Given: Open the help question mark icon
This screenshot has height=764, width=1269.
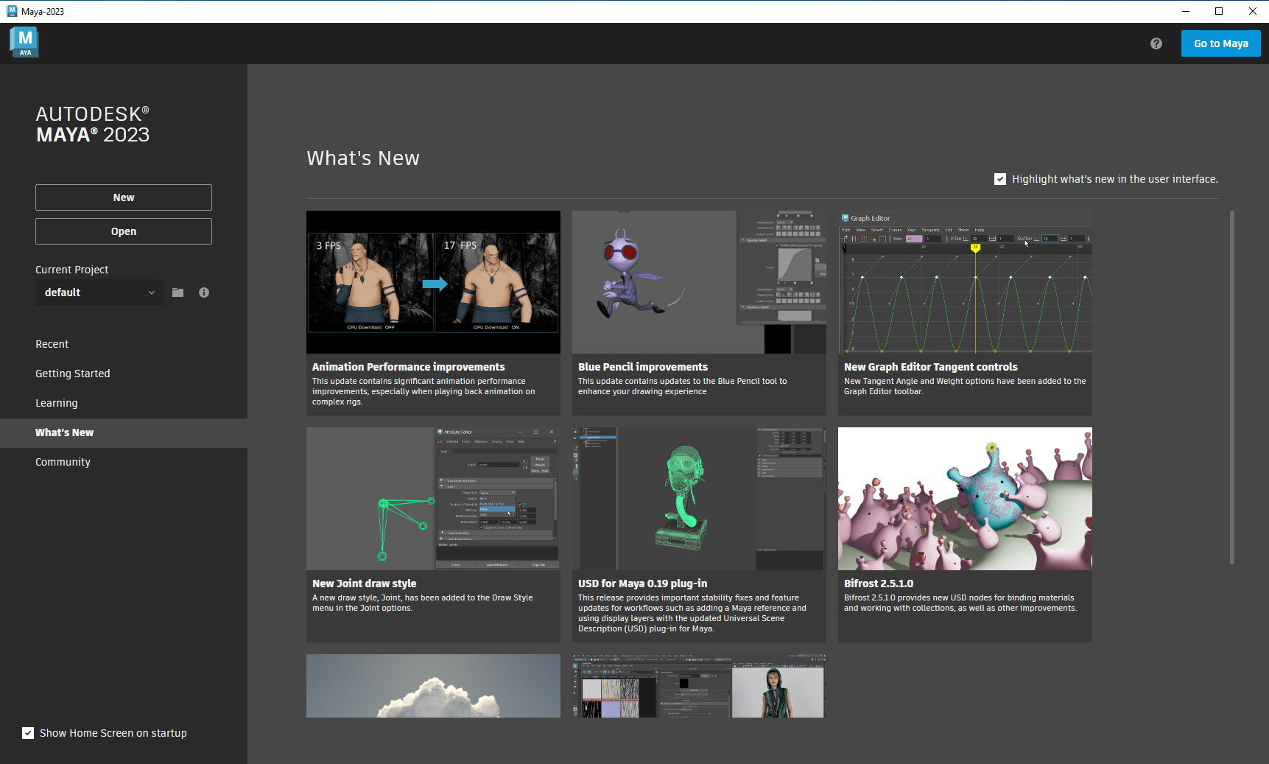Looking at the screenshot, I should pos(1156,43).
